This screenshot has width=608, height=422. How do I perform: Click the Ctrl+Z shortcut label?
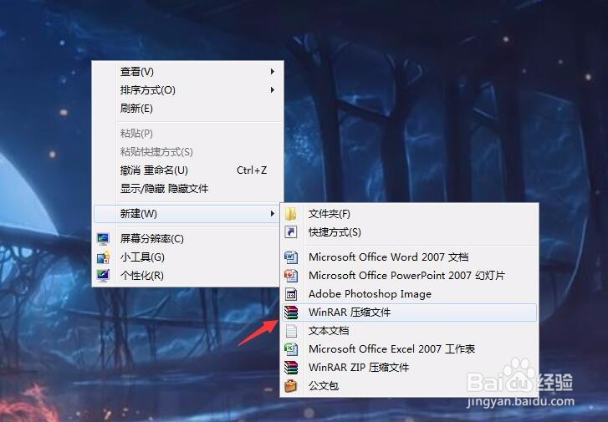tap(252, 170)
